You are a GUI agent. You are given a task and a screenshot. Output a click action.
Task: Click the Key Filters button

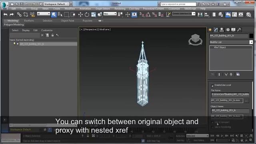coord(199,140)
